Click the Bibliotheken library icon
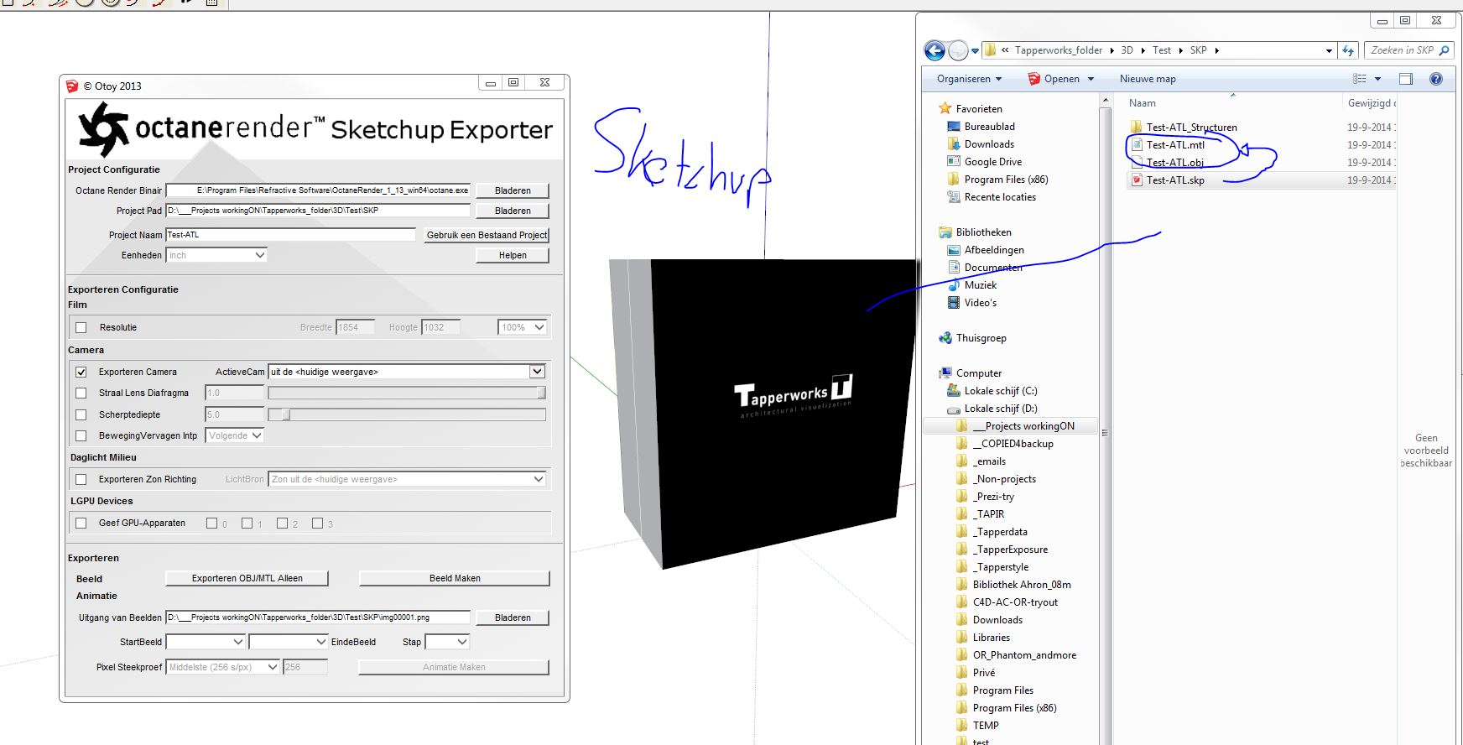The height and width of the screenshot is (745, 1463). (x=945, y=232)
